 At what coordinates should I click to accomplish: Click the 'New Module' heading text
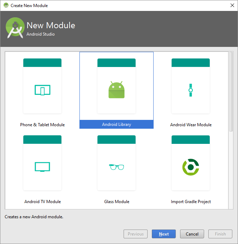point(51,25)
